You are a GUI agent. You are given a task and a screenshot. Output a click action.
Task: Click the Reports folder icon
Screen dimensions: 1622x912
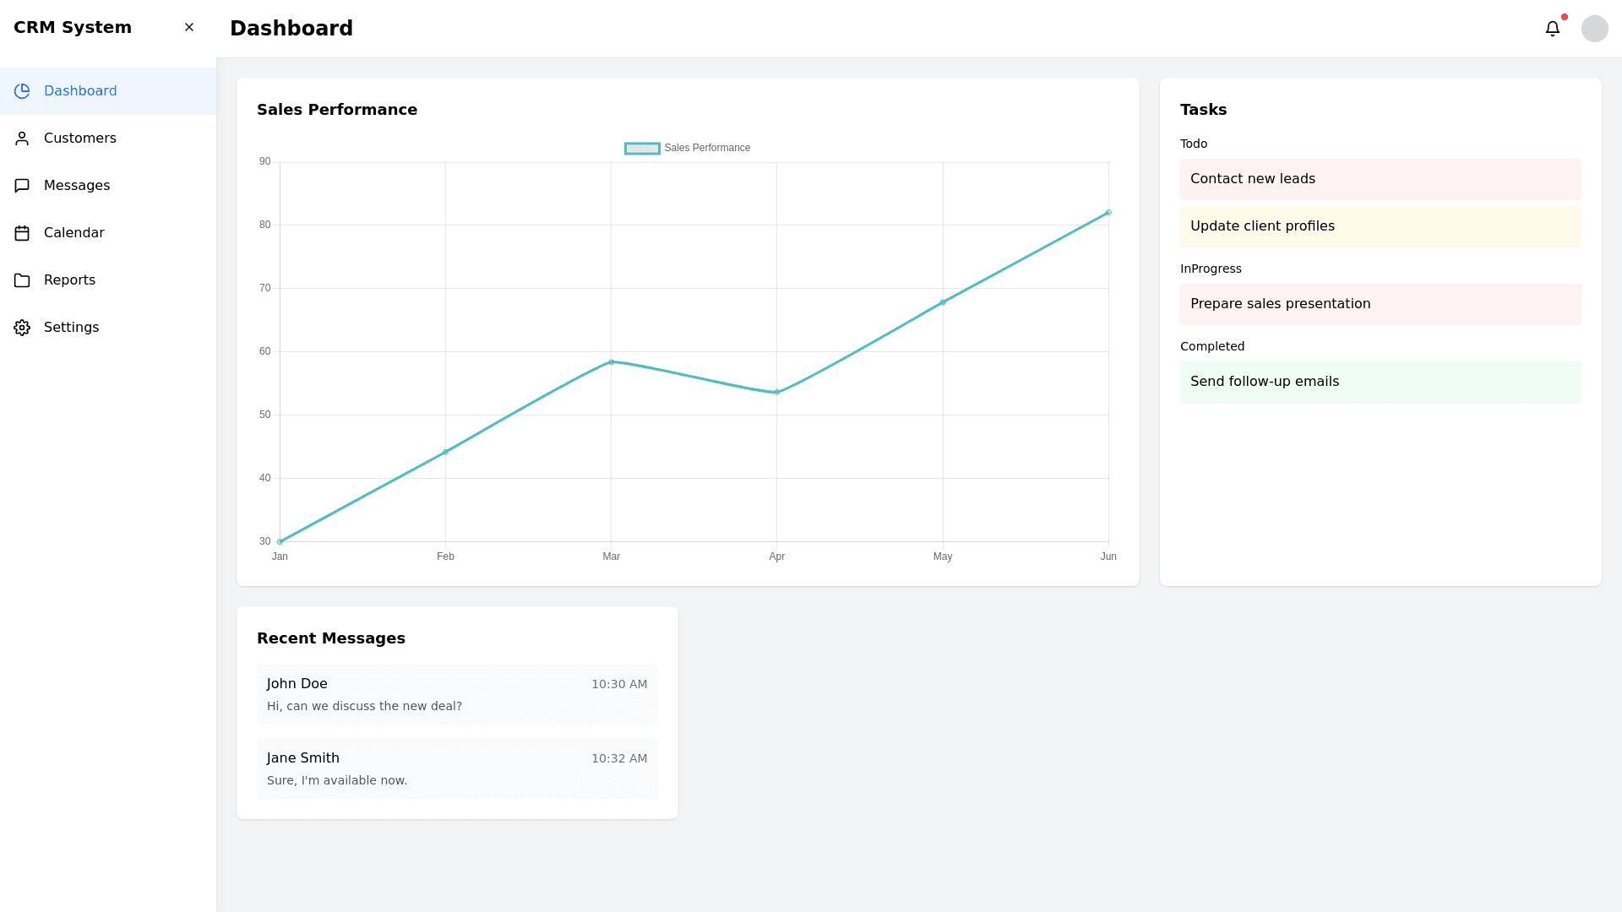coord(22,280)
